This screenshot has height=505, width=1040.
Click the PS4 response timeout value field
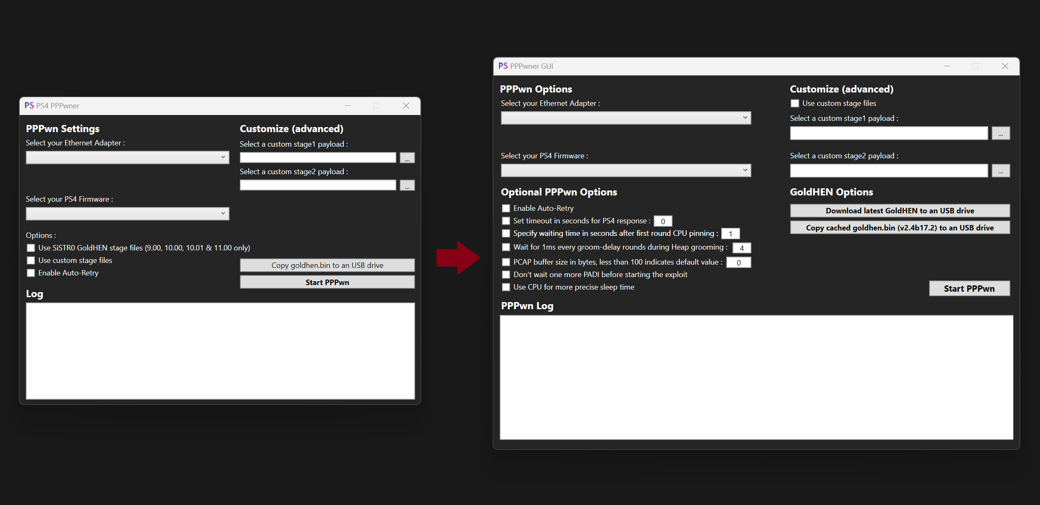pos(663,221)
